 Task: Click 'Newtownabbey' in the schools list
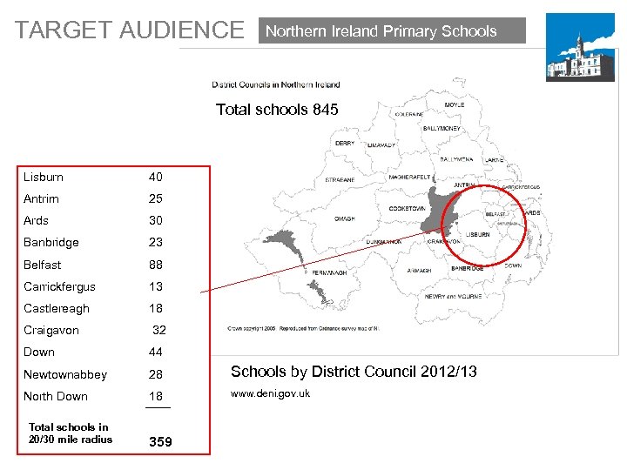tap(65, 374)
